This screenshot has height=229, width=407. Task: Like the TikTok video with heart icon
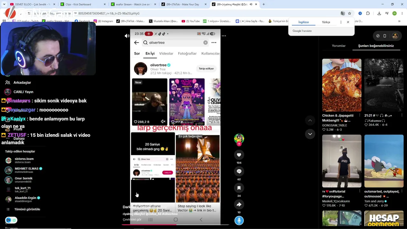click(239, 155)
